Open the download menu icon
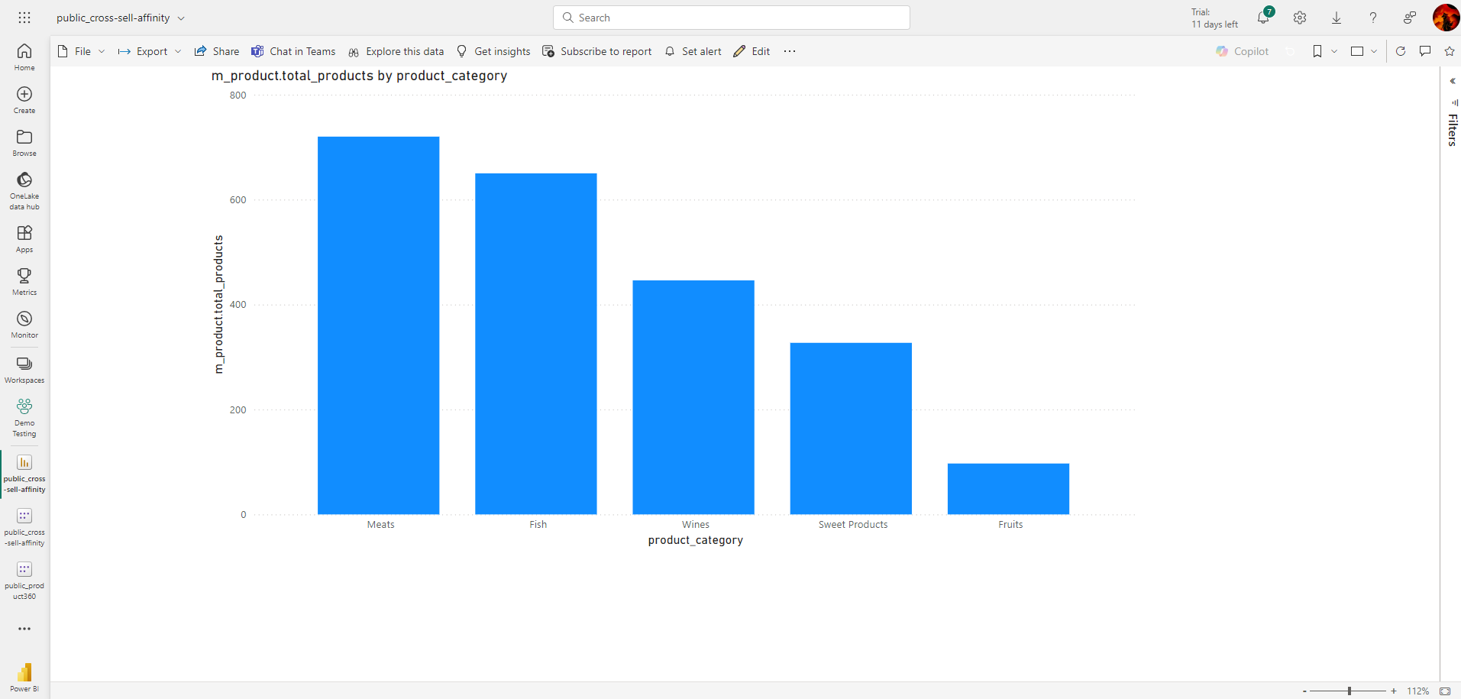The height and width of the screenshot is (699, 1461). pyautogui.click(x=1337, y=18)
